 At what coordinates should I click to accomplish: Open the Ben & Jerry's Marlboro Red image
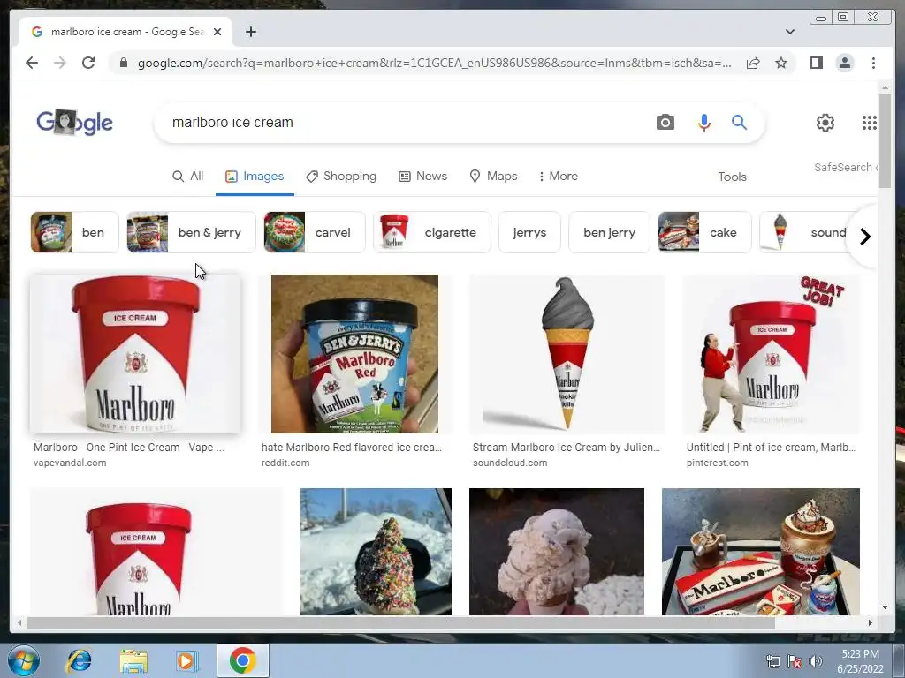354,353
